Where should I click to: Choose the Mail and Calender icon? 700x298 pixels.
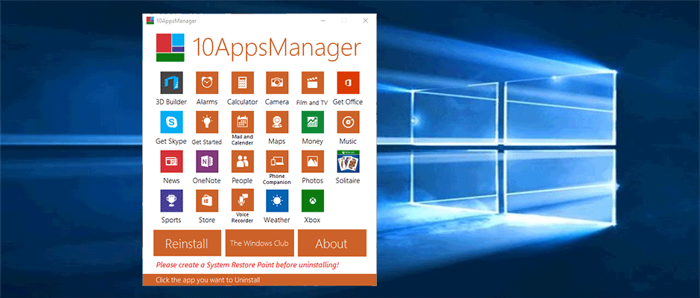243,122
